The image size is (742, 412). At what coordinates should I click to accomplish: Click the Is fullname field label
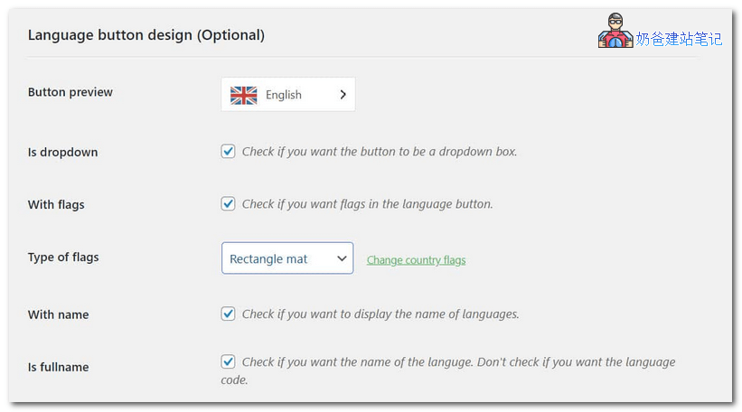point(58,368)
